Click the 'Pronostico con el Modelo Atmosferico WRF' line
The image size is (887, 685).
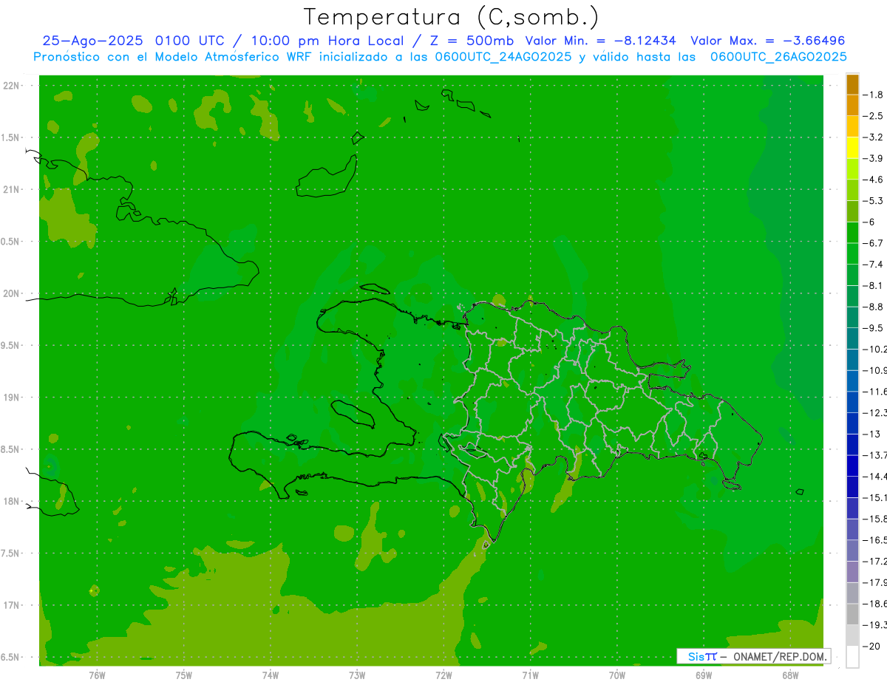coord(174,57)
